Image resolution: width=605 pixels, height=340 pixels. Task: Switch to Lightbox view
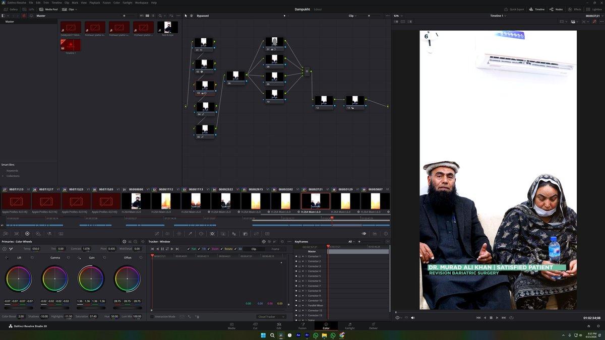click(594, 9)
